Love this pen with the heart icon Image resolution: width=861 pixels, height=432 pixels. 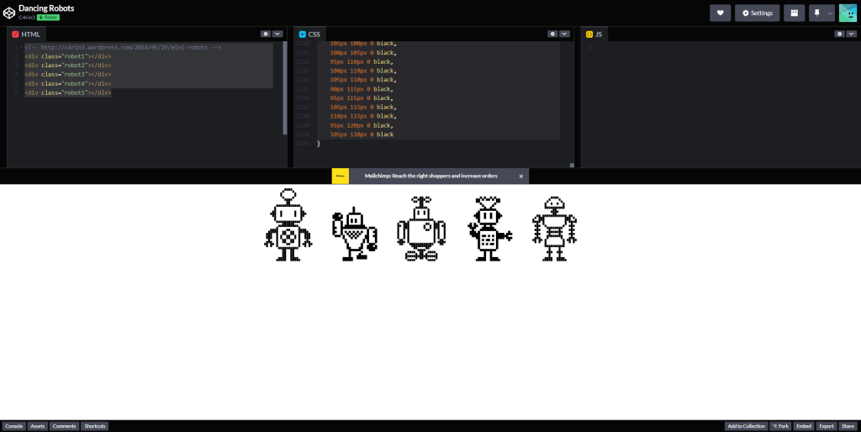pyautogui.click(x=720, y=13)
